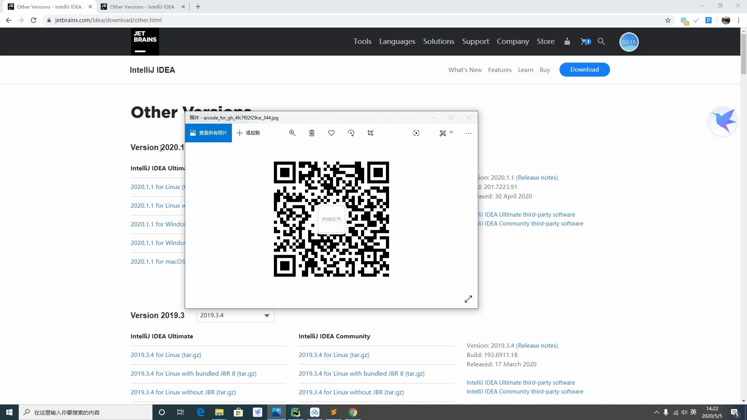Open the shopping cart icon
Screen dimensions: 747x420
(x=585, y=41)
